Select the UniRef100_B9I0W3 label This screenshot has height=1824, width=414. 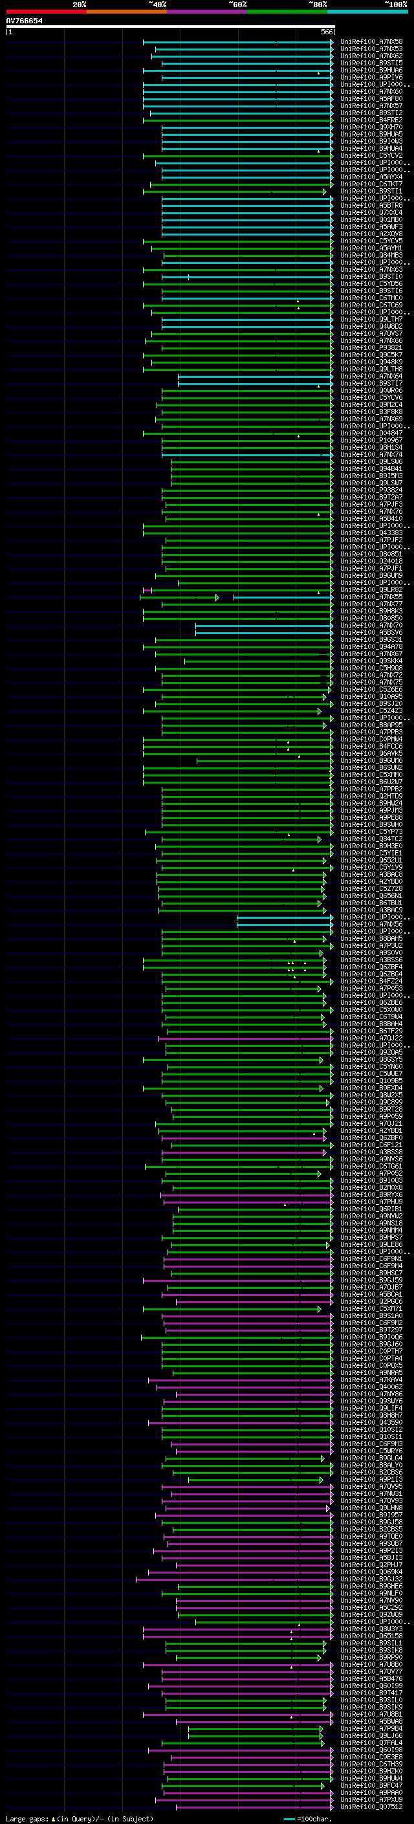[371, 141]
